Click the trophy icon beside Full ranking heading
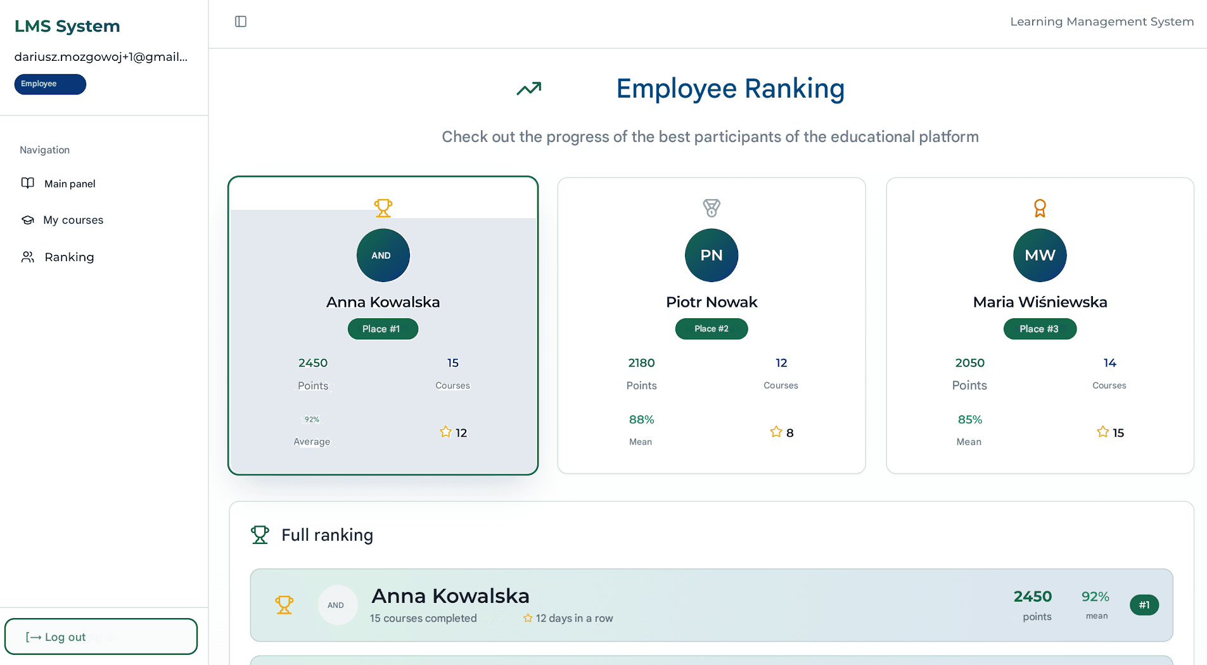The height and width of the screenshot is (665, 1207). pyautogui.click(x=260, y=535)
